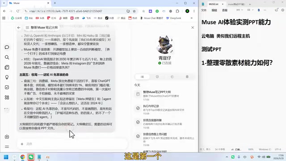
Task: Click the browser address bar URL
Action: pyautogui.click(x=66, y=11)
